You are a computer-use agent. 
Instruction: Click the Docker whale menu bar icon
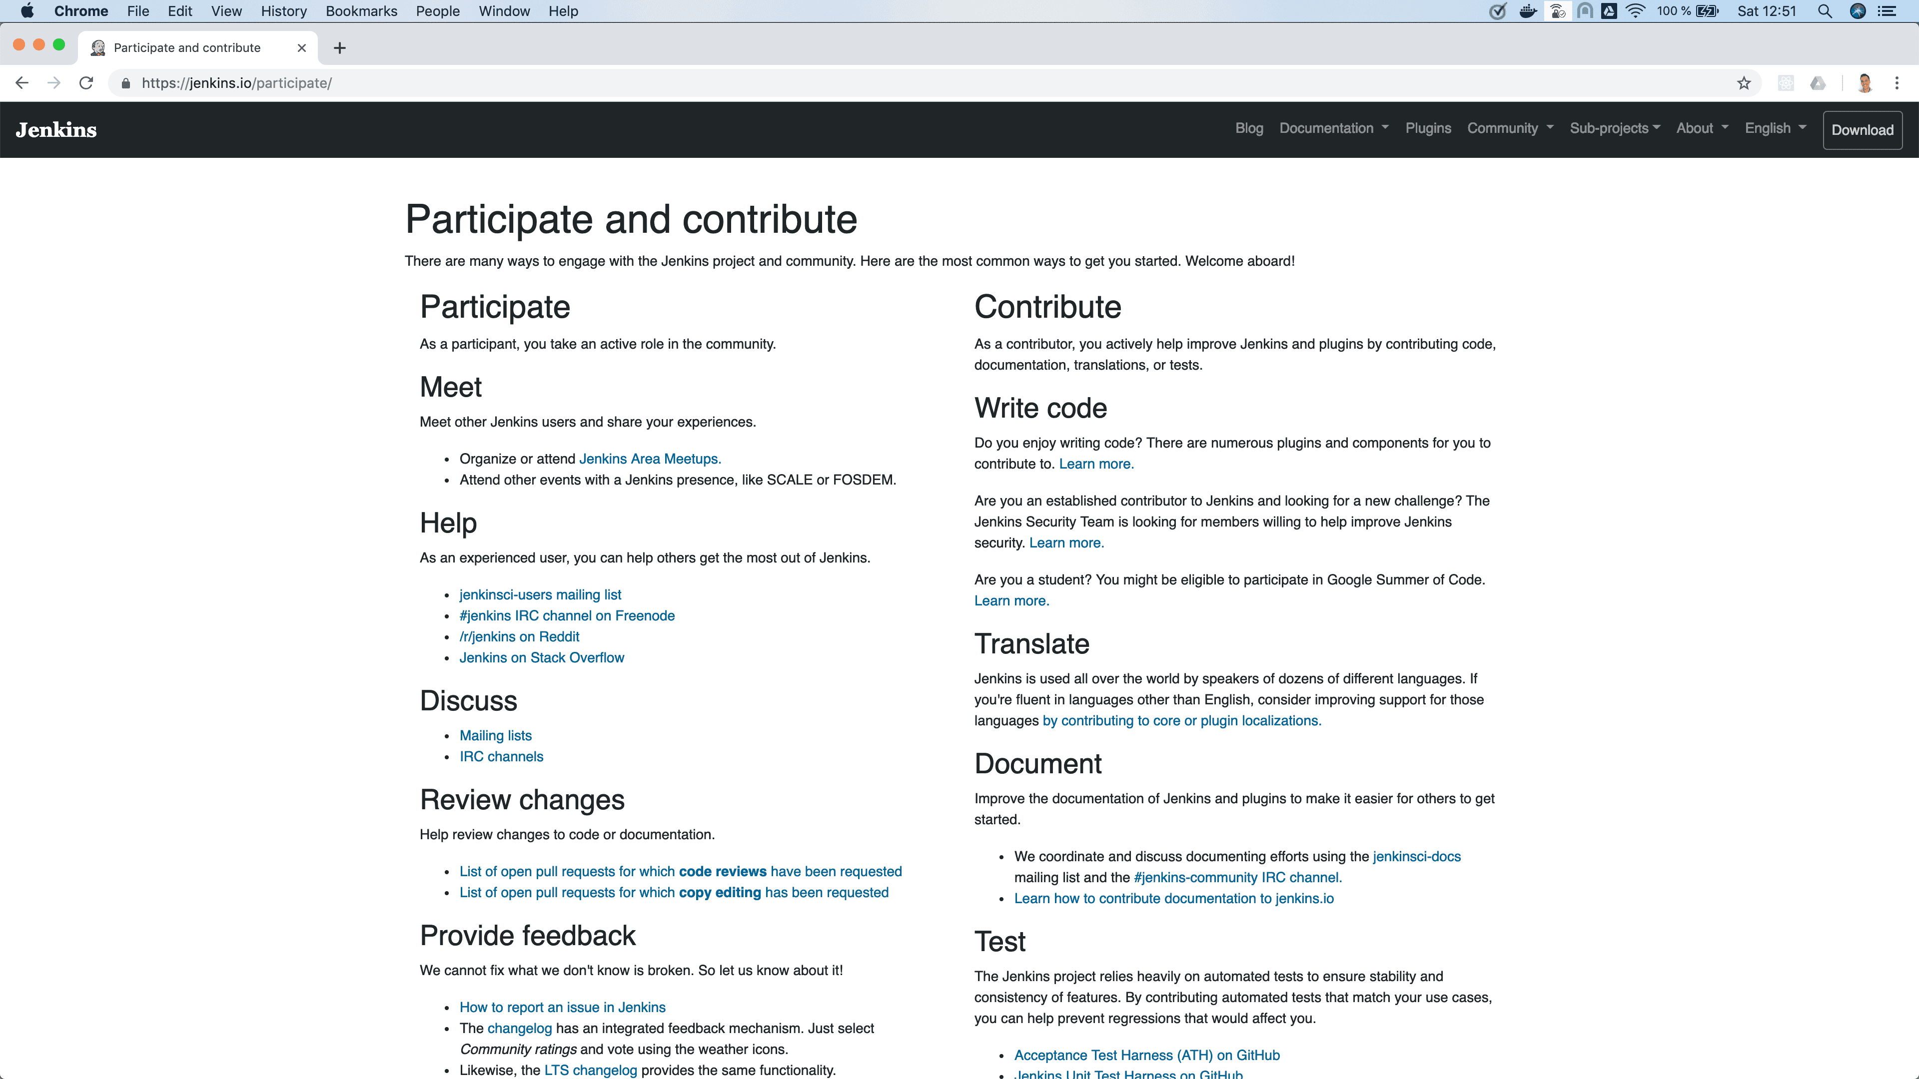[x=1528, y=11]
